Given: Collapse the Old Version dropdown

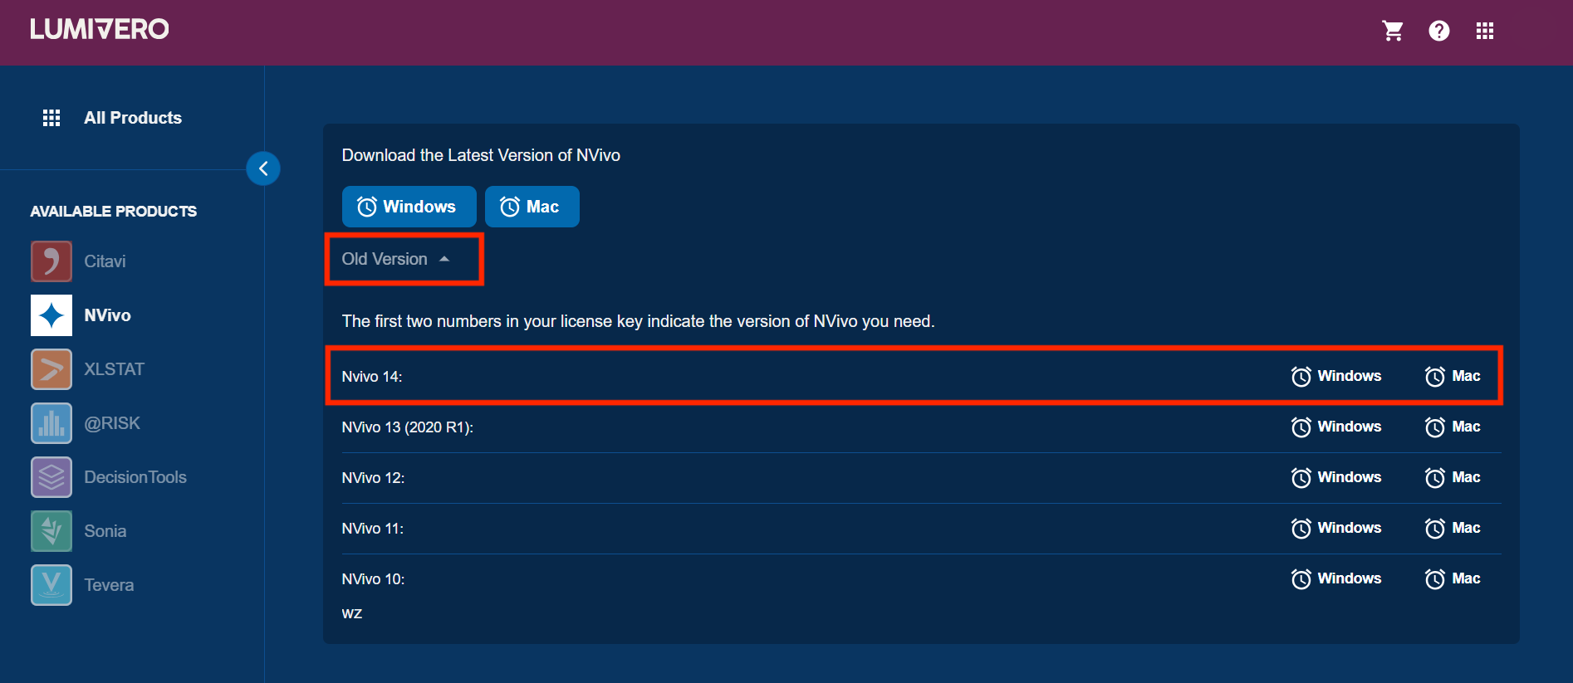Looking at the screenshot, I should pos(395,259).
